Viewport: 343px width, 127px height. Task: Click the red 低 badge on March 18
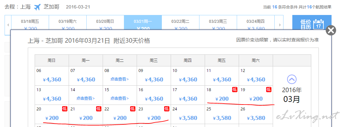[x=235, y=89]
